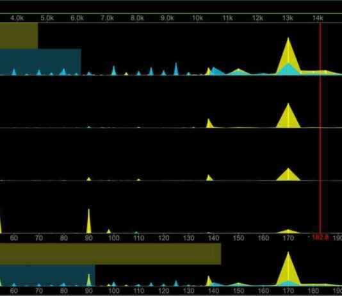Select the long olive bar above the lowest spectrum

pos(110,254)
